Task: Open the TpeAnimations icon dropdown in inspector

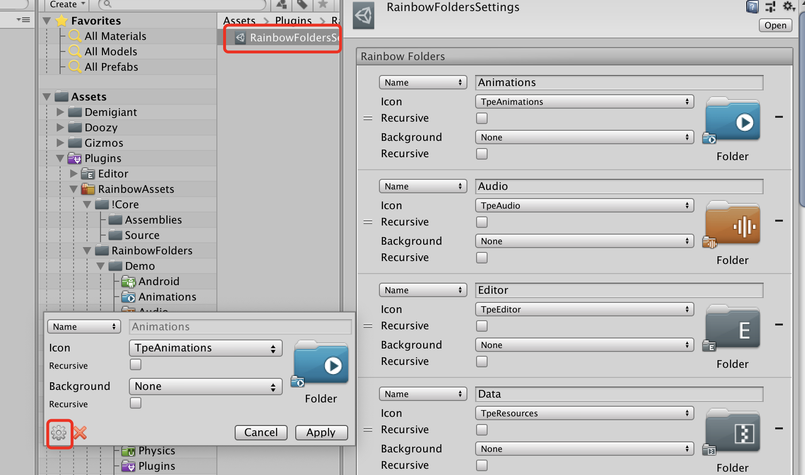Action: 585,101
